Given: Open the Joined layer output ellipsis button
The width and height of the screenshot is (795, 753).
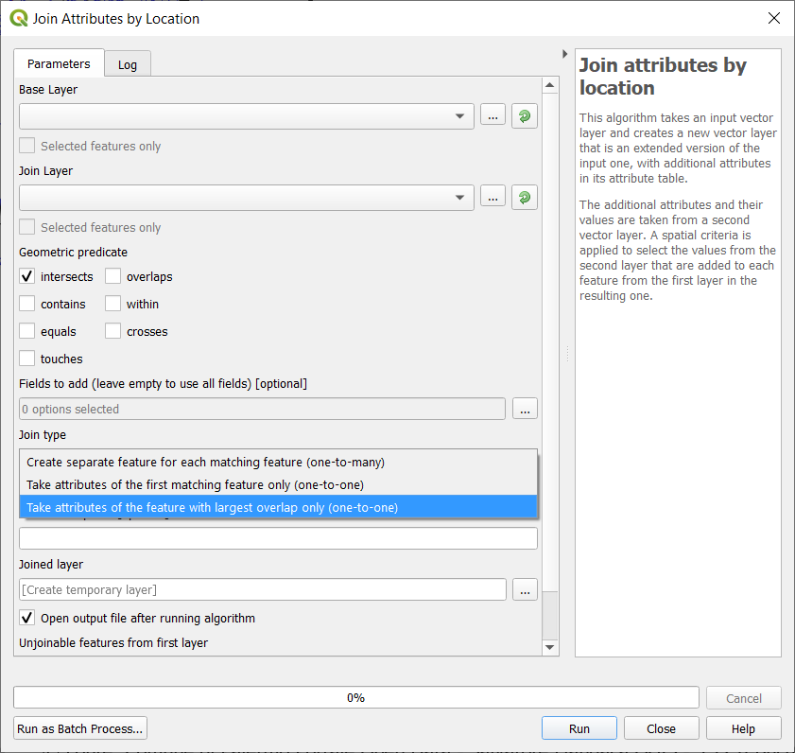Looking at the screenshot, I should click(x=525, y=589).
